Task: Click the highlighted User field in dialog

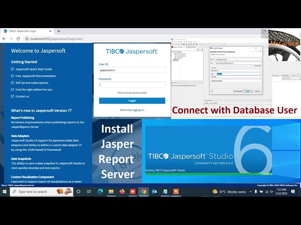Action: point(238,74)
